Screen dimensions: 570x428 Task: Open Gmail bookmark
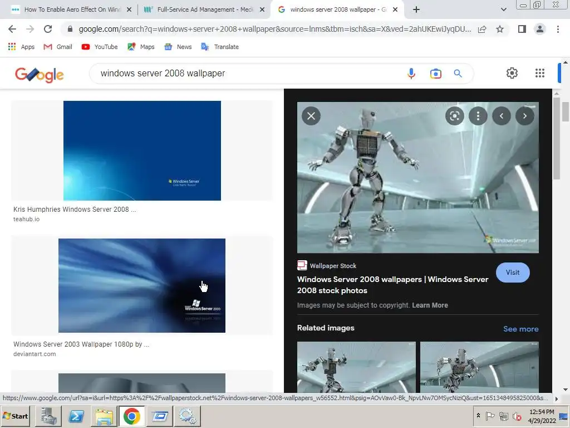58,47
